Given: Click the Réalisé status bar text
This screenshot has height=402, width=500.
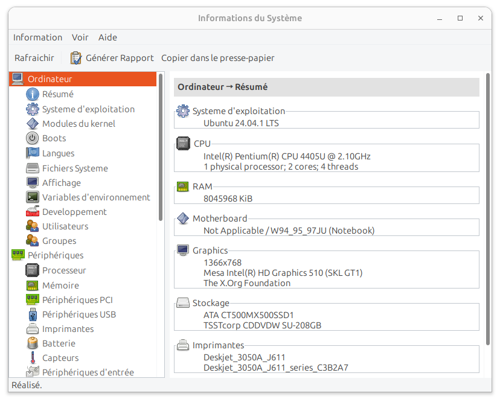Looking at the screenshot, I should click(27, 384).
